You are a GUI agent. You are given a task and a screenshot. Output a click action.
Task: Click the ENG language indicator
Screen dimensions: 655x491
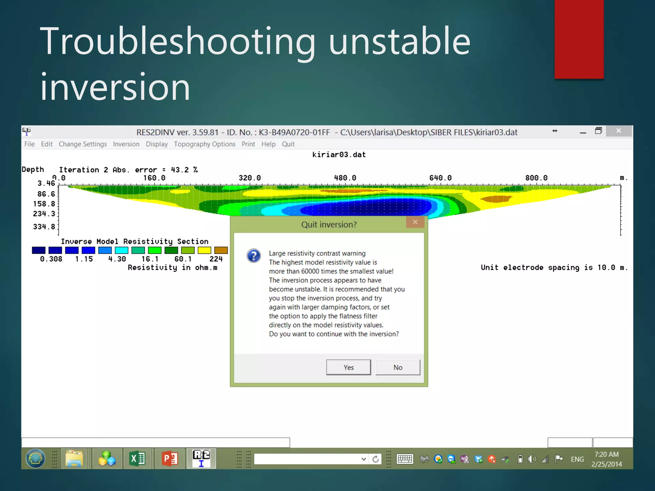577,459
